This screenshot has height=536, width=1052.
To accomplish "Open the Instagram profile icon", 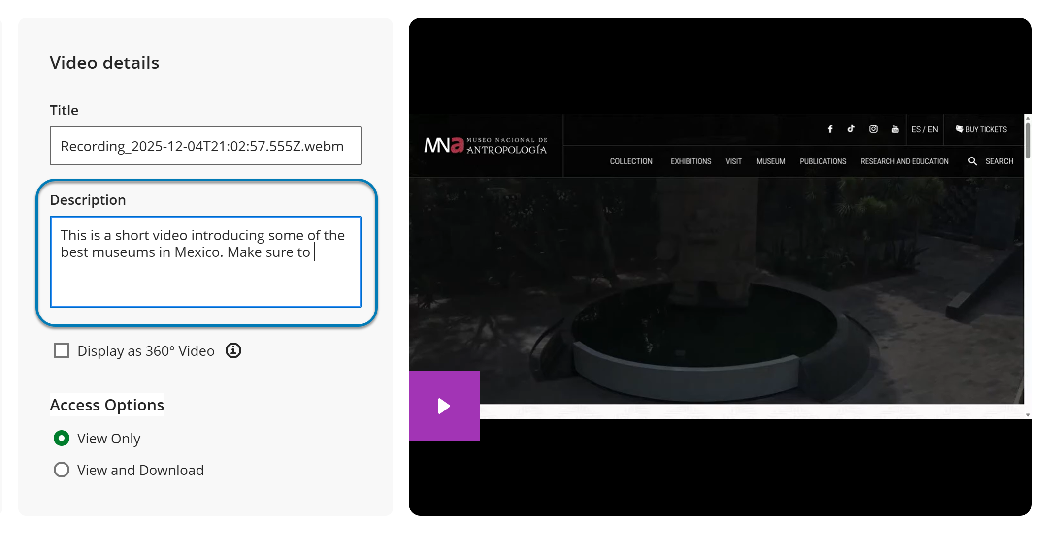I will pos(873,128).
